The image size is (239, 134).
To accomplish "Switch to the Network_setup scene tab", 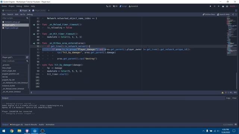I will point(10,10).
